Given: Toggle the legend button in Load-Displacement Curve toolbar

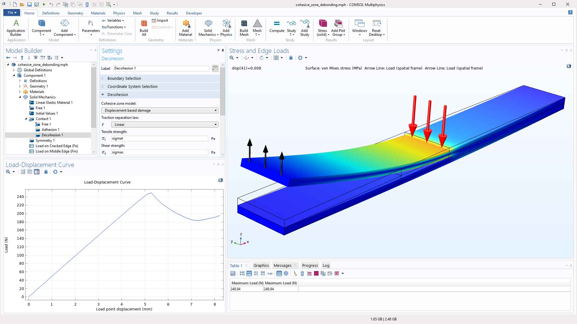Looking at the screenshot, I should 37,172.
